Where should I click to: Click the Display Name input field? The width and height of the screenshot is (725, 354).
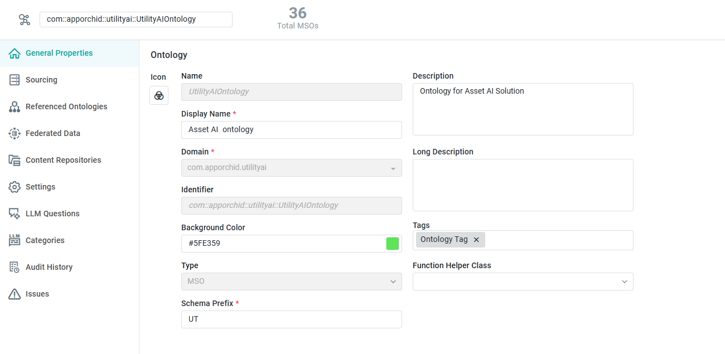point(291,130)
